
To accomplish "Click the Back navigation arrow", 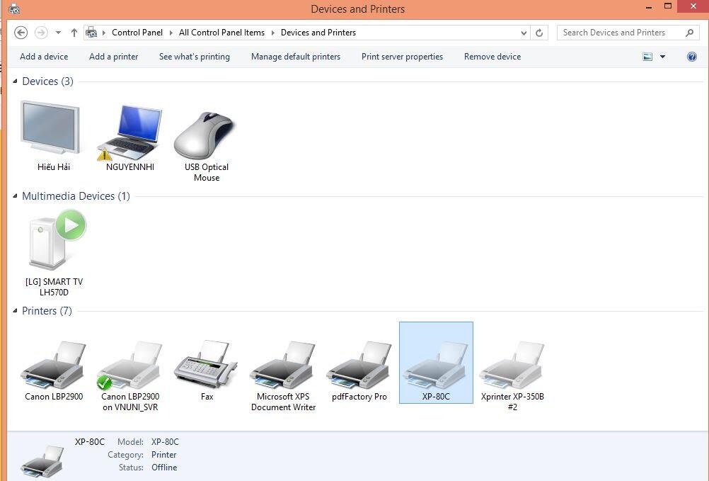I will [21, 33].
